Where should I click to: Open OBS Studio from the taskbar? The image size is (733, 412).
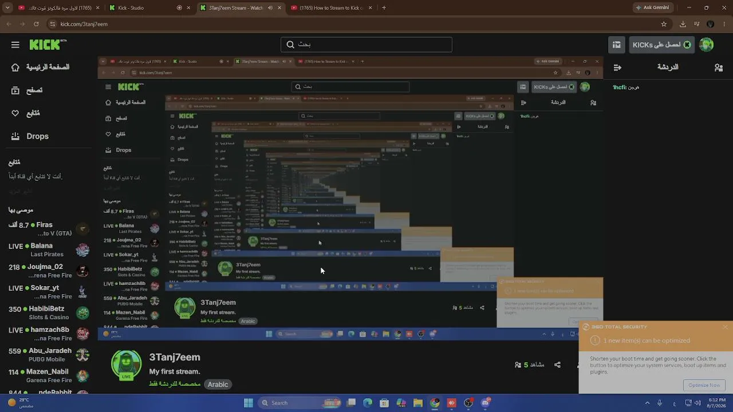[468, 403]
